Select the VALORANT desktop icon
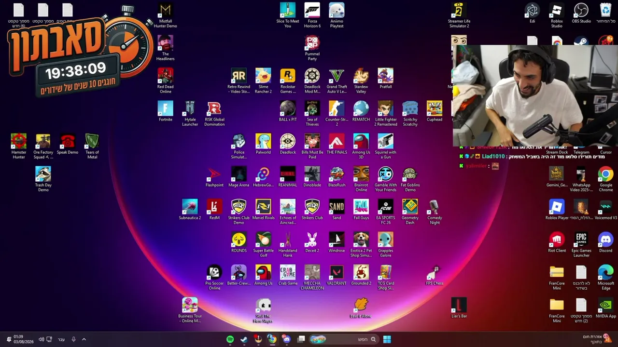Image resolution: width=618 pixels, height=347 pixels. (x=337, y=276)
